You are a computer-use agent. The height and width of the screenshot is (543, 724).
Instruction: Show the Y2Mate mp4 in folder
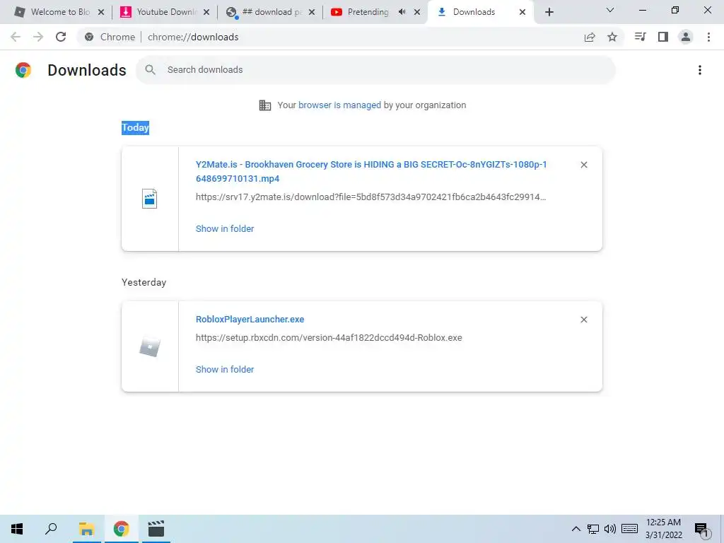tap(225, 228)
